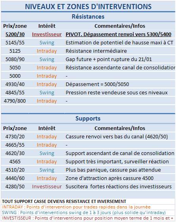Click the 'Support très important' comment
Viewport: 176px width, 222px height.
tap(117, 162)
